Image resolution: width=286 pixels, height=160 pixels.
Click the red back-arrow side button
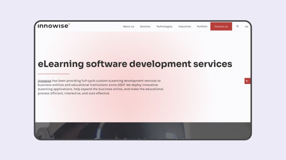[x=247, y=81]
